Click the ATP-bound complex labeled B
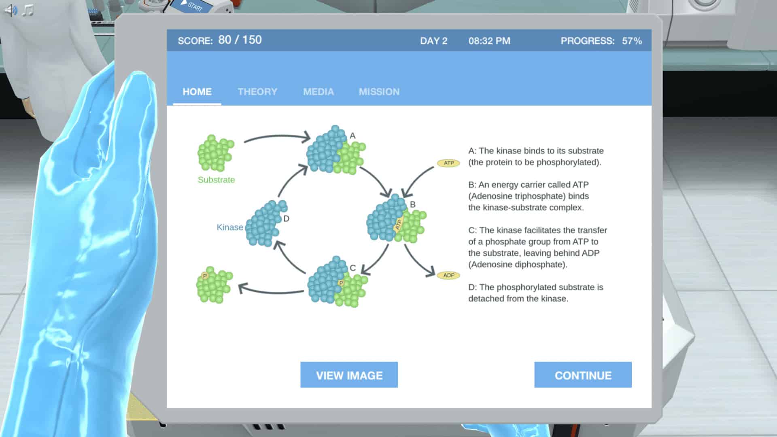This screenshot has width=777, height=437. (395, 221)
